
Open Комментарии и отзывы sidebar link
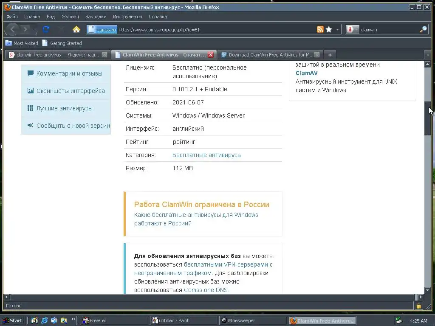[x=69, y=73]
